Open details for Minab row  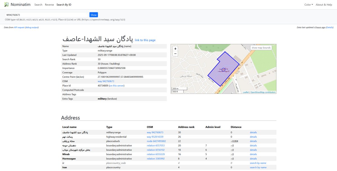[253, 154]
